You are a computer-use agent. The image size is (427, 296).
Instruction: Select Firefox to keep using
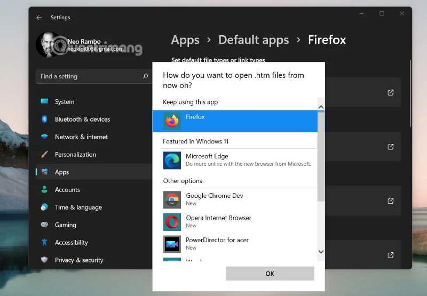(235, 121)
